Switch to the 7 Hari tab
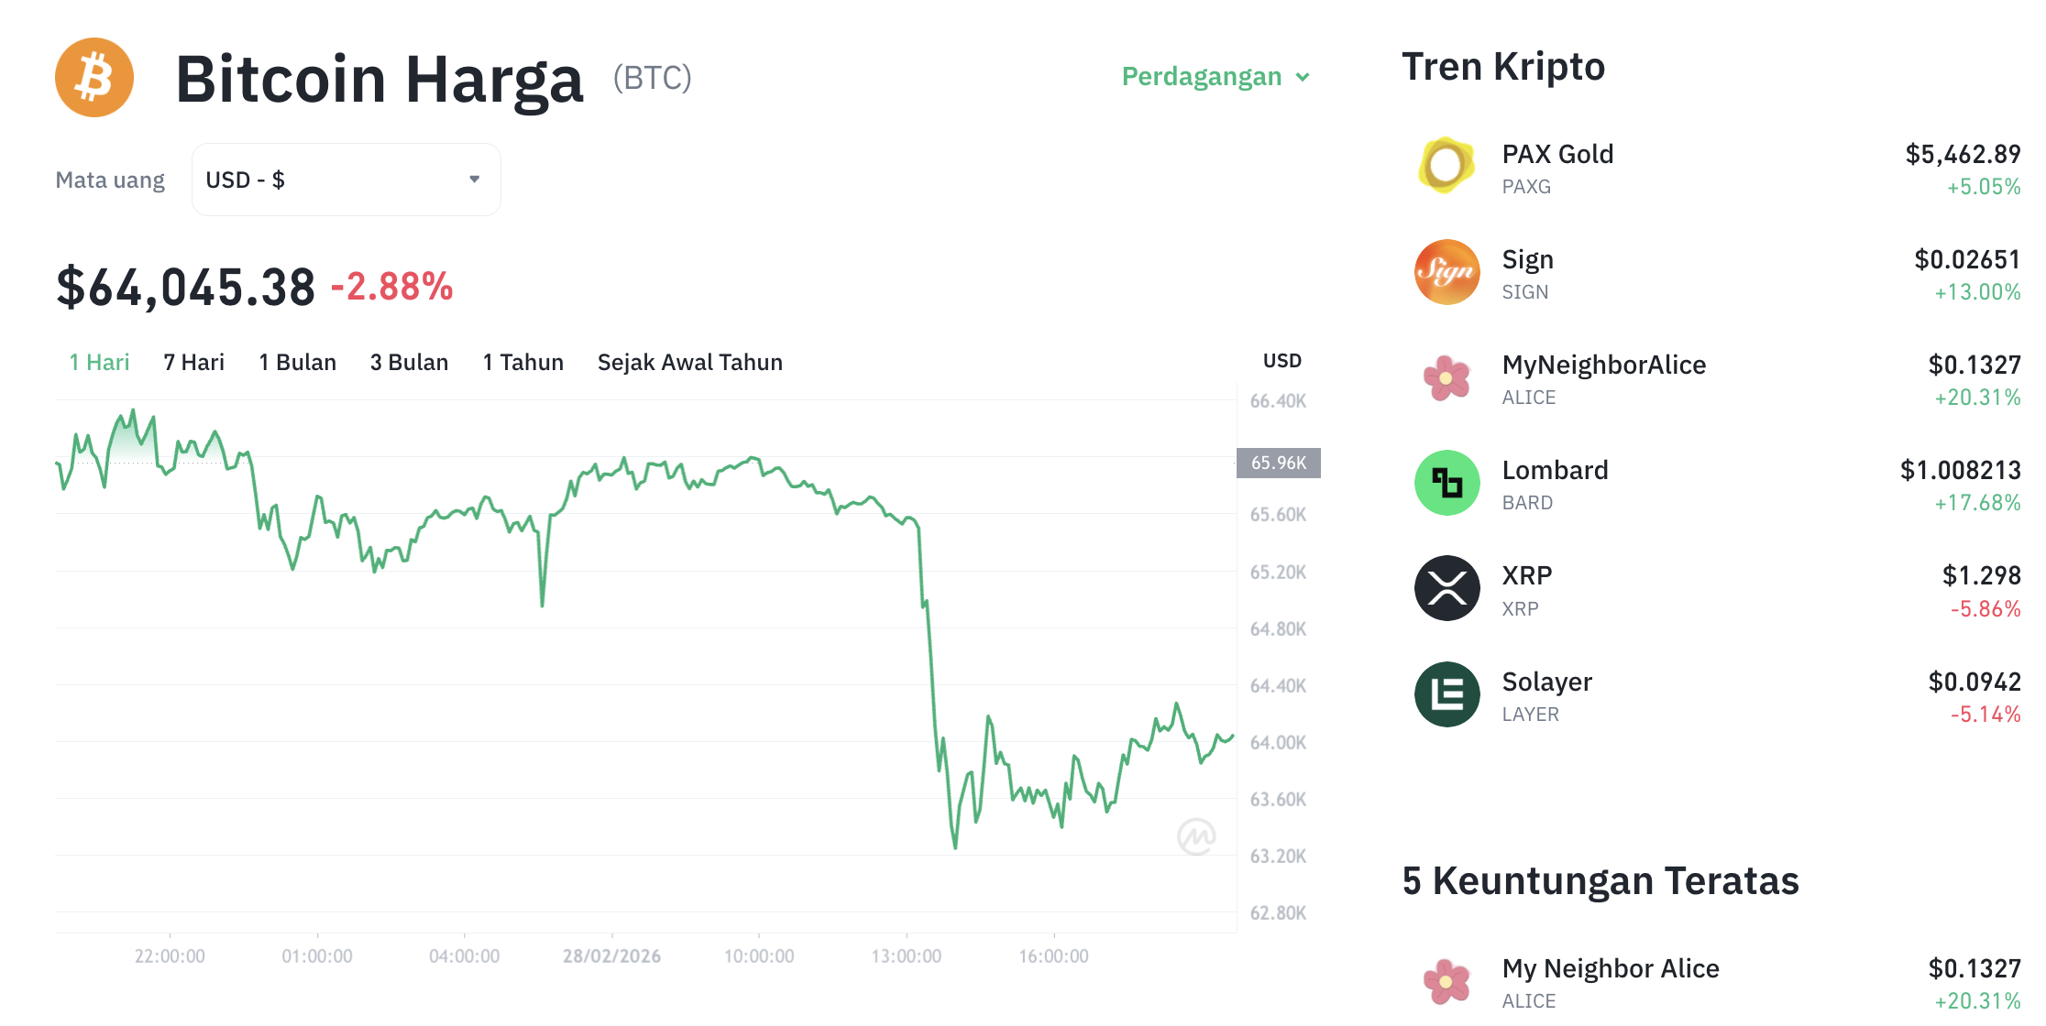This screenshot has height=1026, width=2046. 193,362
